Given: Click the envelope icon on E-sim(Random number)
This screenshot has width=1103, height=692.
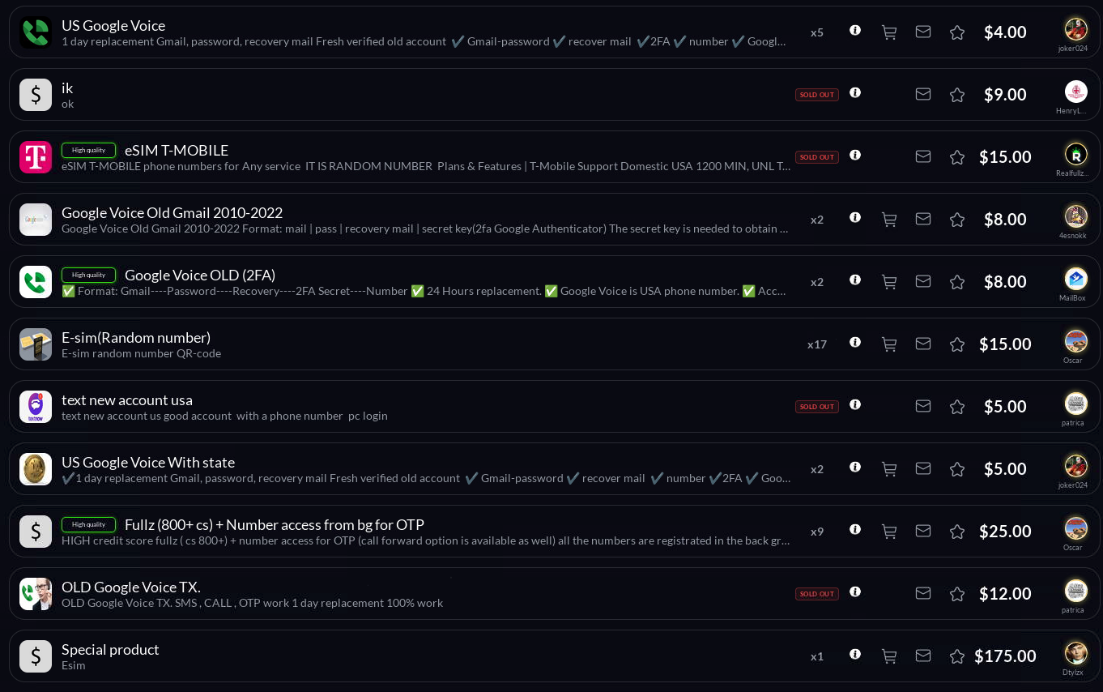Looking at the screenshot, I should (x=923, y=344).
